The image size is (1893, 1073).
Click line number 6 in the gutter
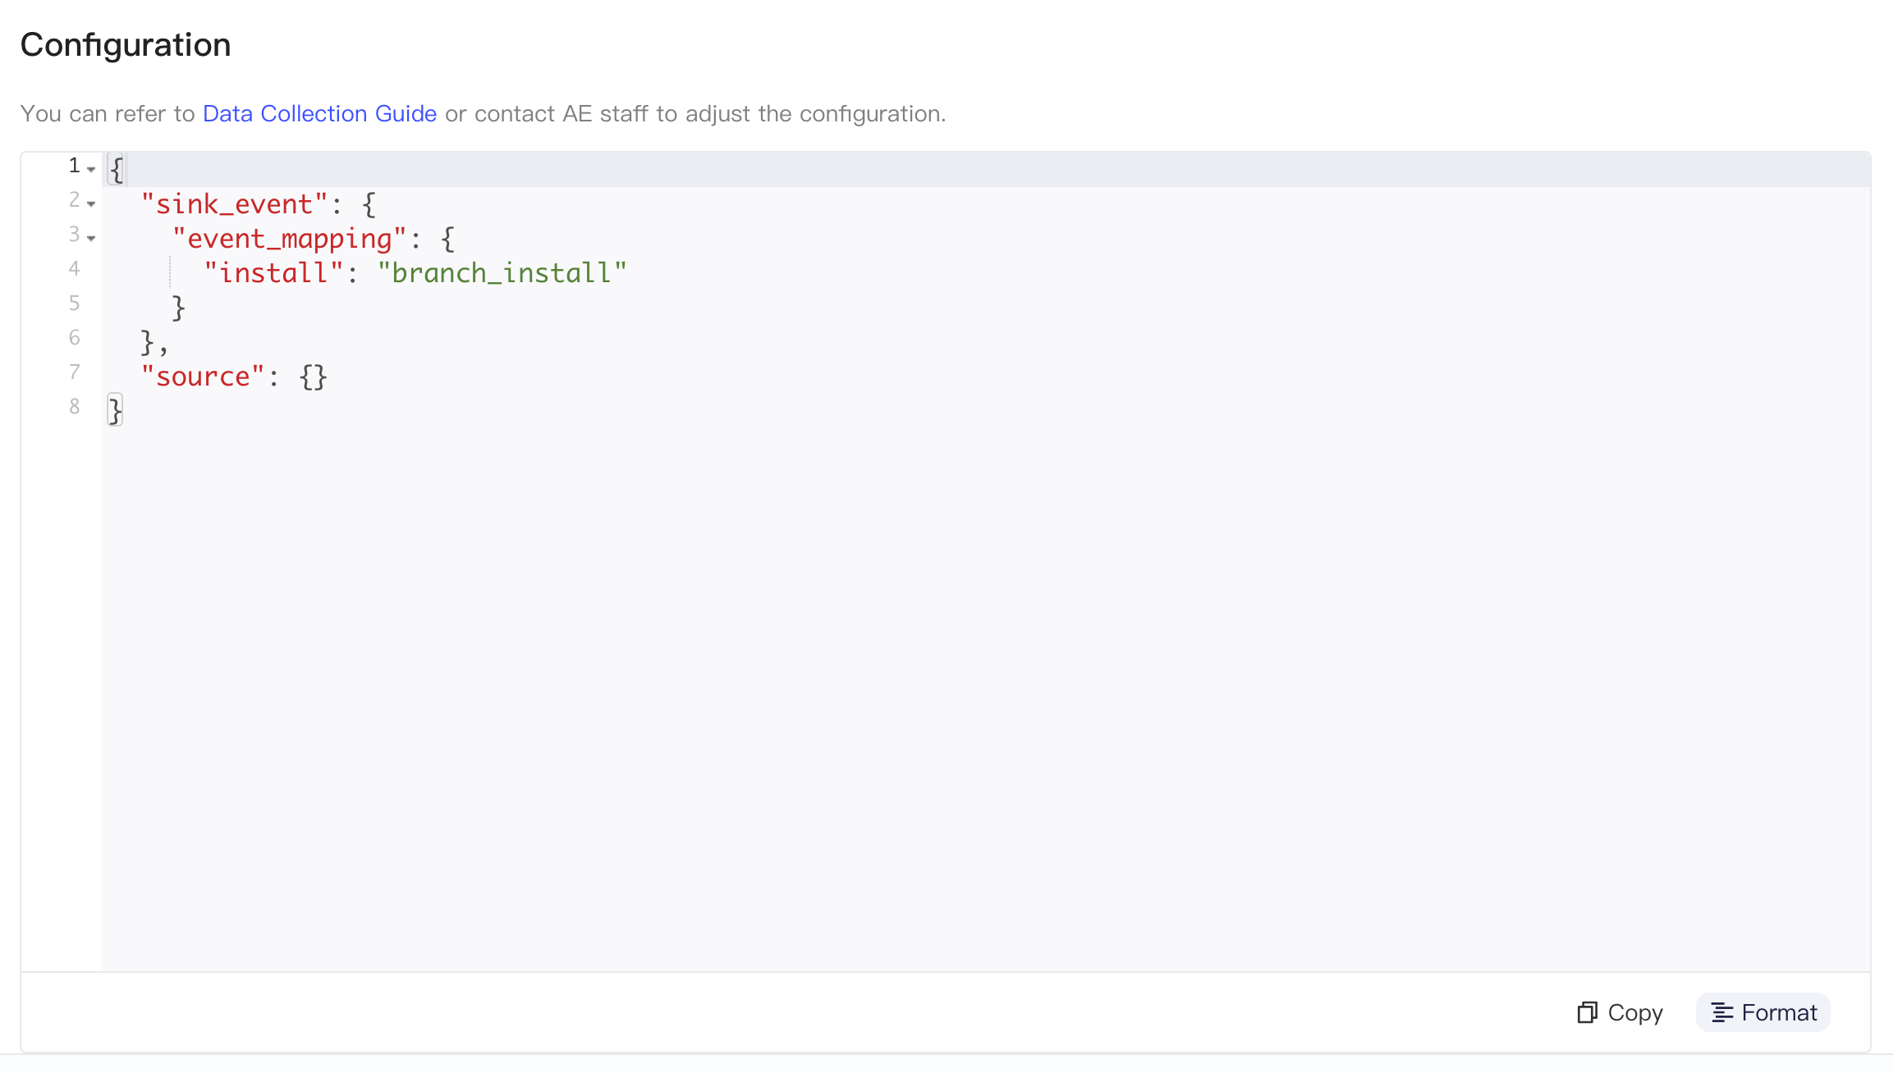[75, 337]
